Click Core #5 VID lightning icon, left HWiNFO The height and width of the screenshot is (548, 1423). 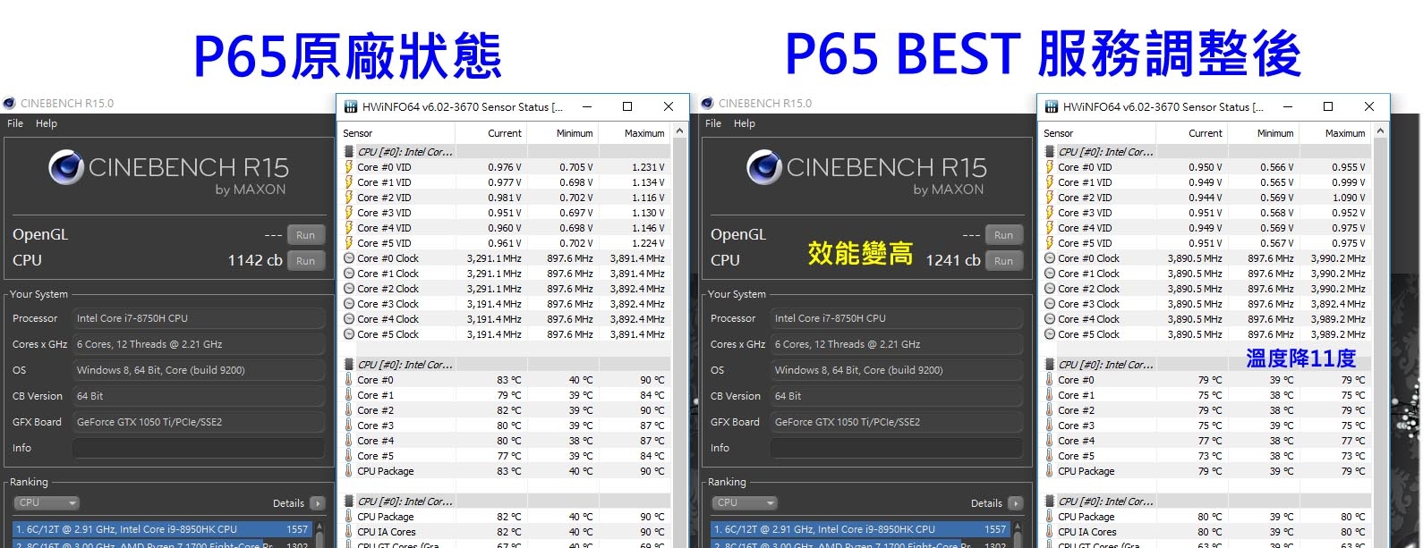349,243
